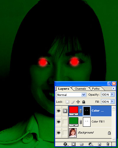Viewport: 118px width, 148px height.
Task: Switch to the Channels tab
Action: click(80, 89)
